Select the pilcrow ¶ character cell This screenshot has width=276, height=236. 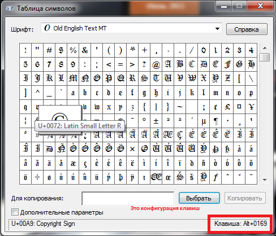[215, 121]
